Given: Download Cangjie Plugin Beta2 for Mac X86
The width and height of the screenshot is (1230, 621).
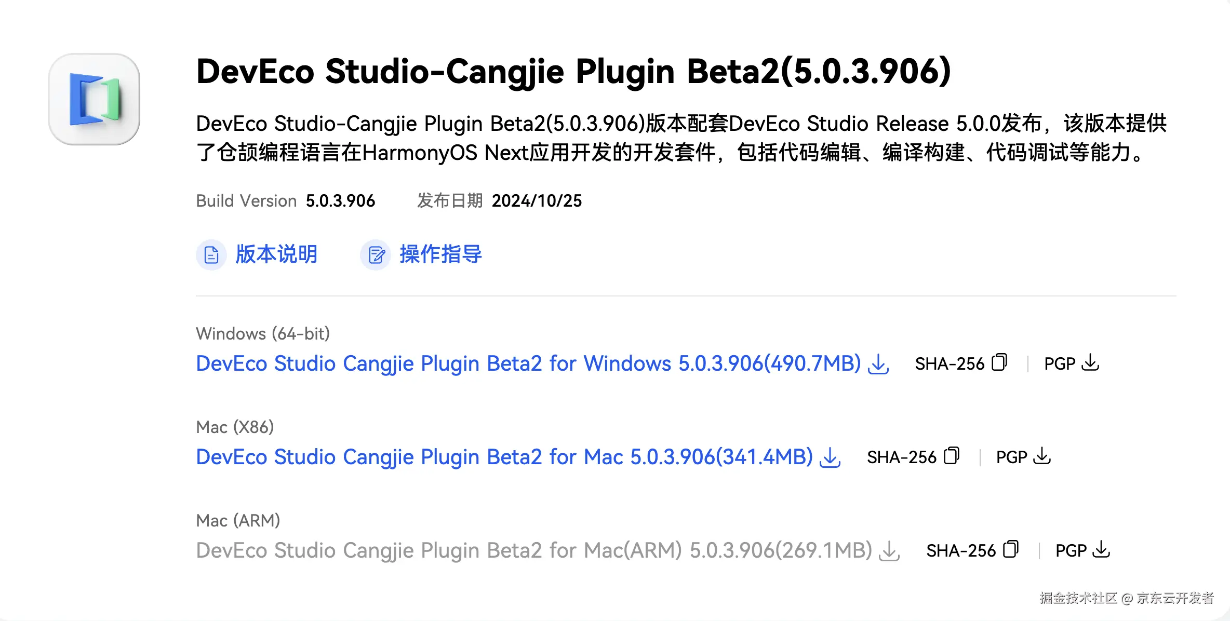Looking at the screenshot, I should (504, 457).
